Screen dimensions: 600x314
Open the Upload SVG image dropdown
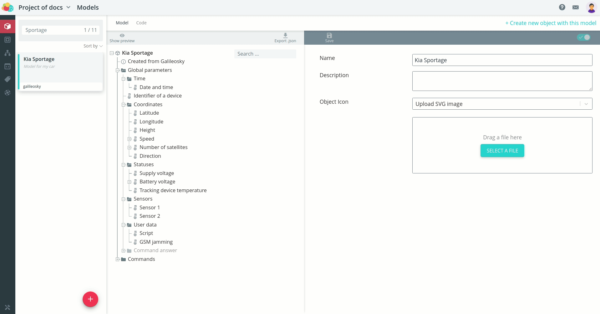click(x=502, y=104)
